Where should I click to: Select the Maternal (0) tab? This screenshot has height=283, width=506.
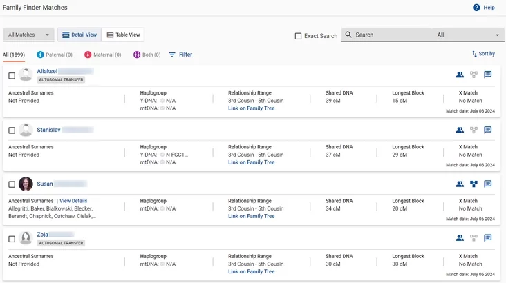click(102, 55)
